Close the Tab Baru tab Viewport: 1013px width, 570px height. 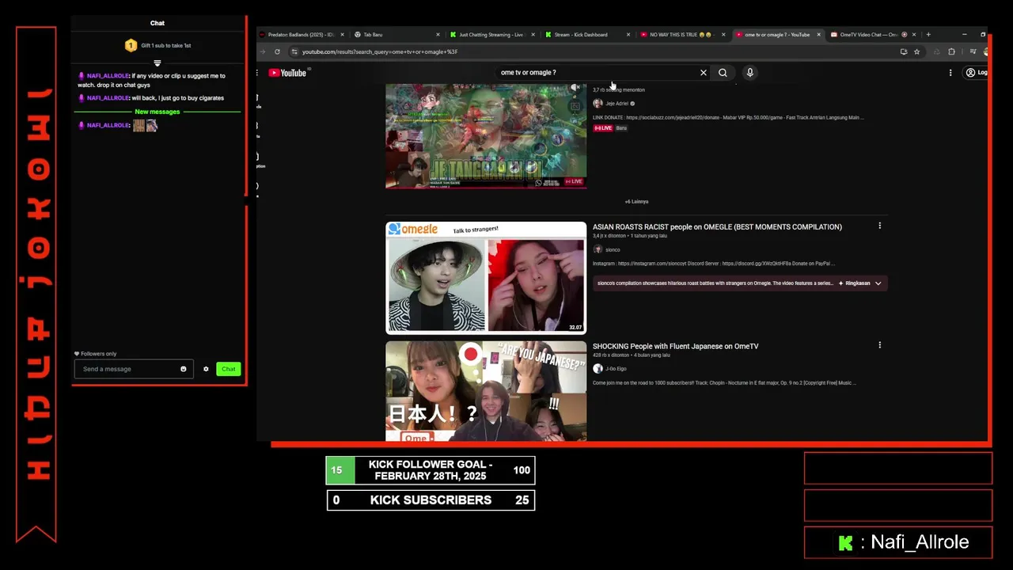tap(438, 35)
